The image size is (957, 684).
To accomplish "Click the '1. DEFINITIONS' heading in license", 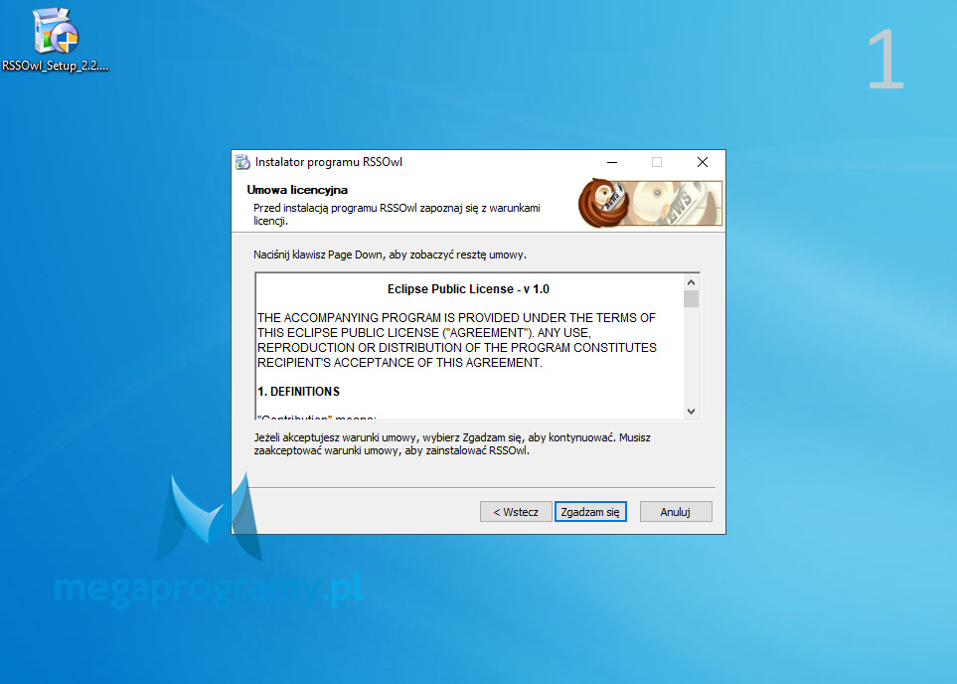I will pyautogui.click(x=298, y=392).
